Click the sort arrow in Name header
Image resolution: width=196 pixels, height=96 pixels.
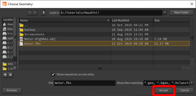(108, 20)
